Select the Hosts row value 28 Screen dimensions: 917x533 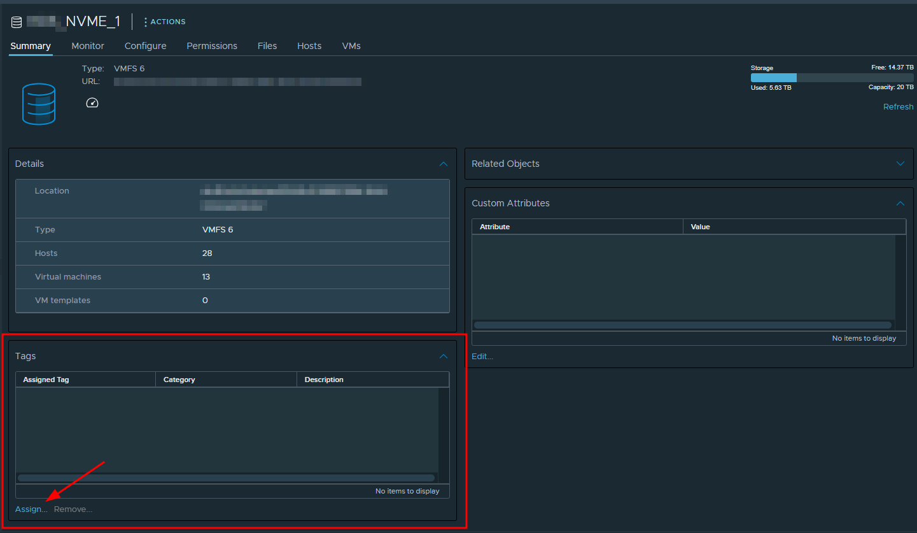click(x=207, y=253)
